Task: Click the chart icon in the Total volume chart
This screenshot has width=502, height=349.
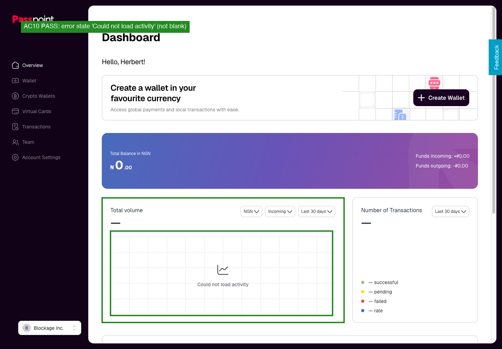Action: [223, 270]
